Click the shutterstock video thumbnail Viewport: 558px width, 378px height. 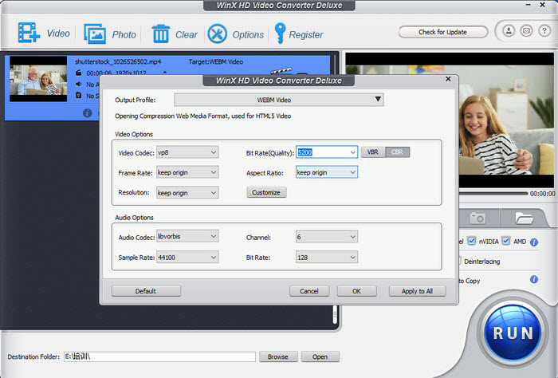[x=38, y=79]
